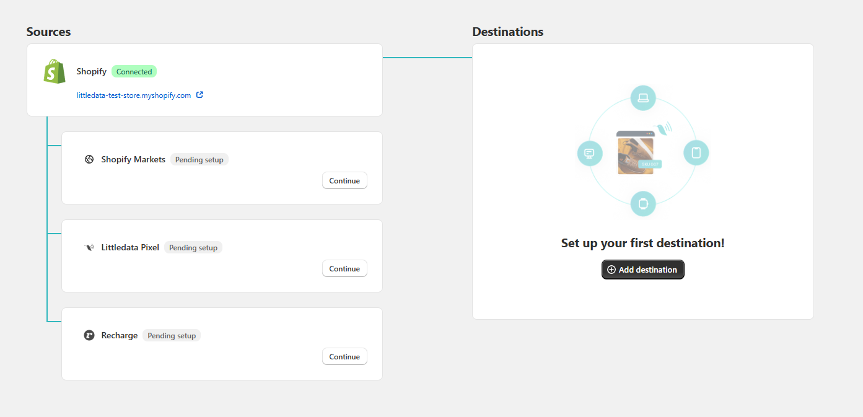Screen dimensions: 863x417
Task: Click the smartwatch icon at the illustration's bottom
Action: [643, 203]
